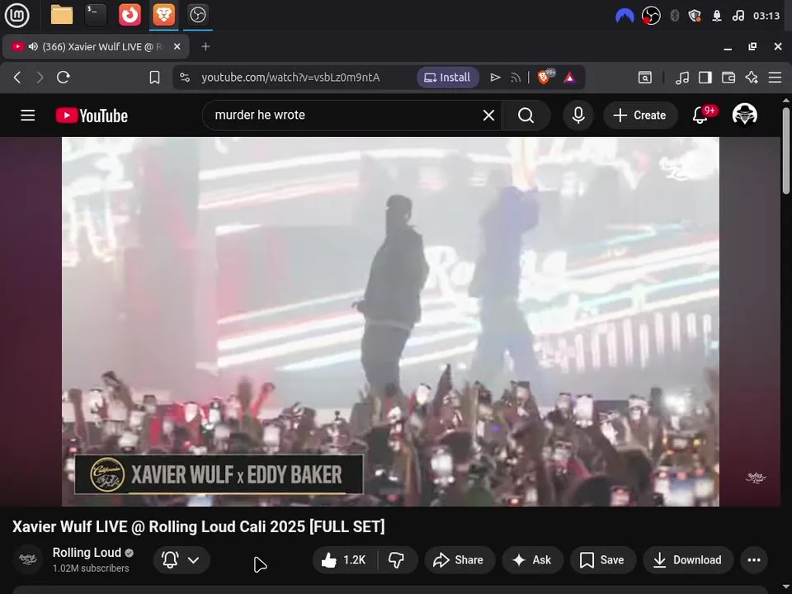Click the send/play arrow icon in the address bar
792x594 pixels.
pyautogui.click(x=495, y=78)
